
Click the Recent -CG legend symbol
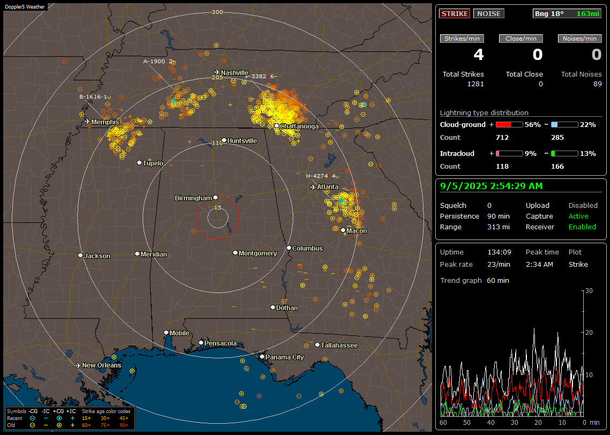[33, 418]
